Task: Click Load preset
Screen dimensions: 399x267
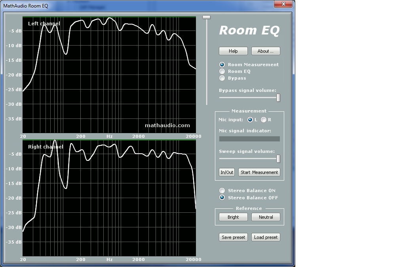Action: (x=266, y=237)
